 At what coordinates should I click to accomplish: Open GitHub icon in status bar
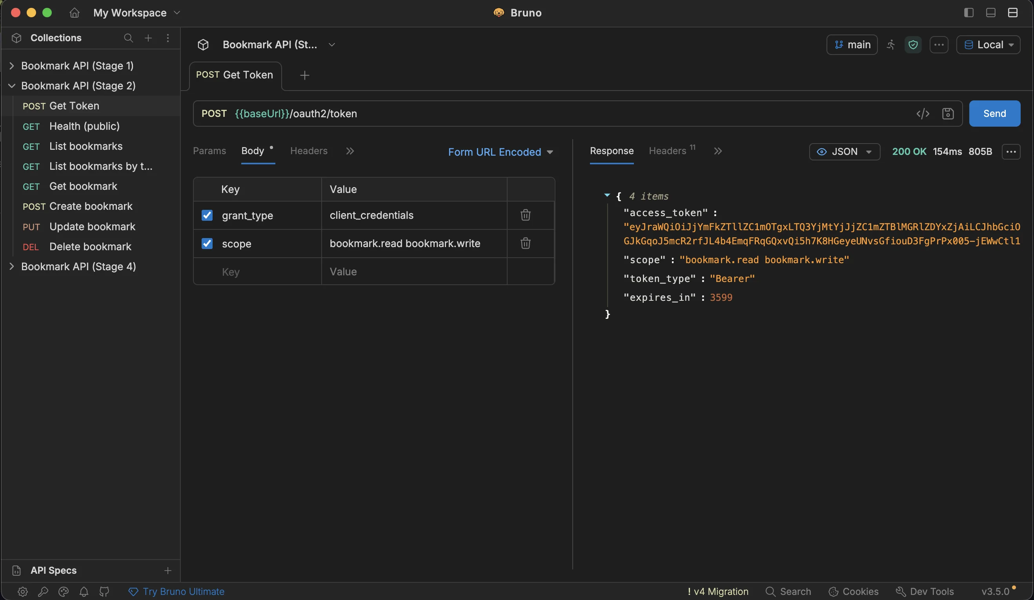point(104,591)
